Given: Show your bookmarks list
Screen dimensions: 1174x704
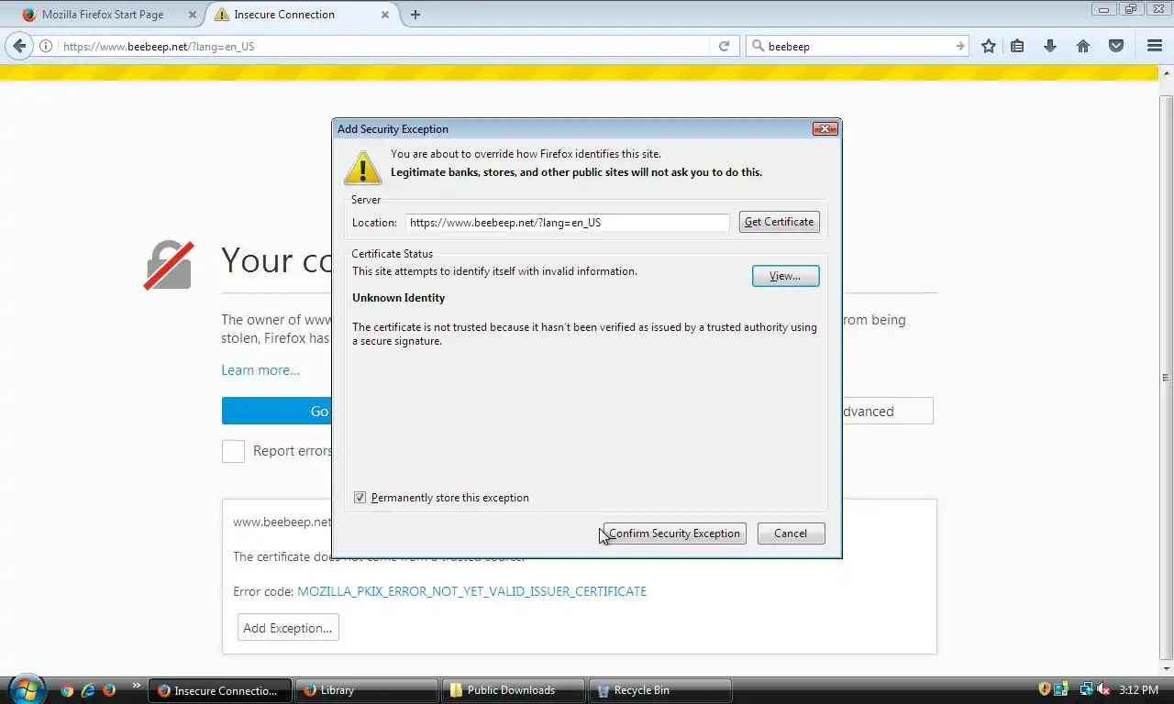Looking at the screenshot, I should (x=1017, y=46).
